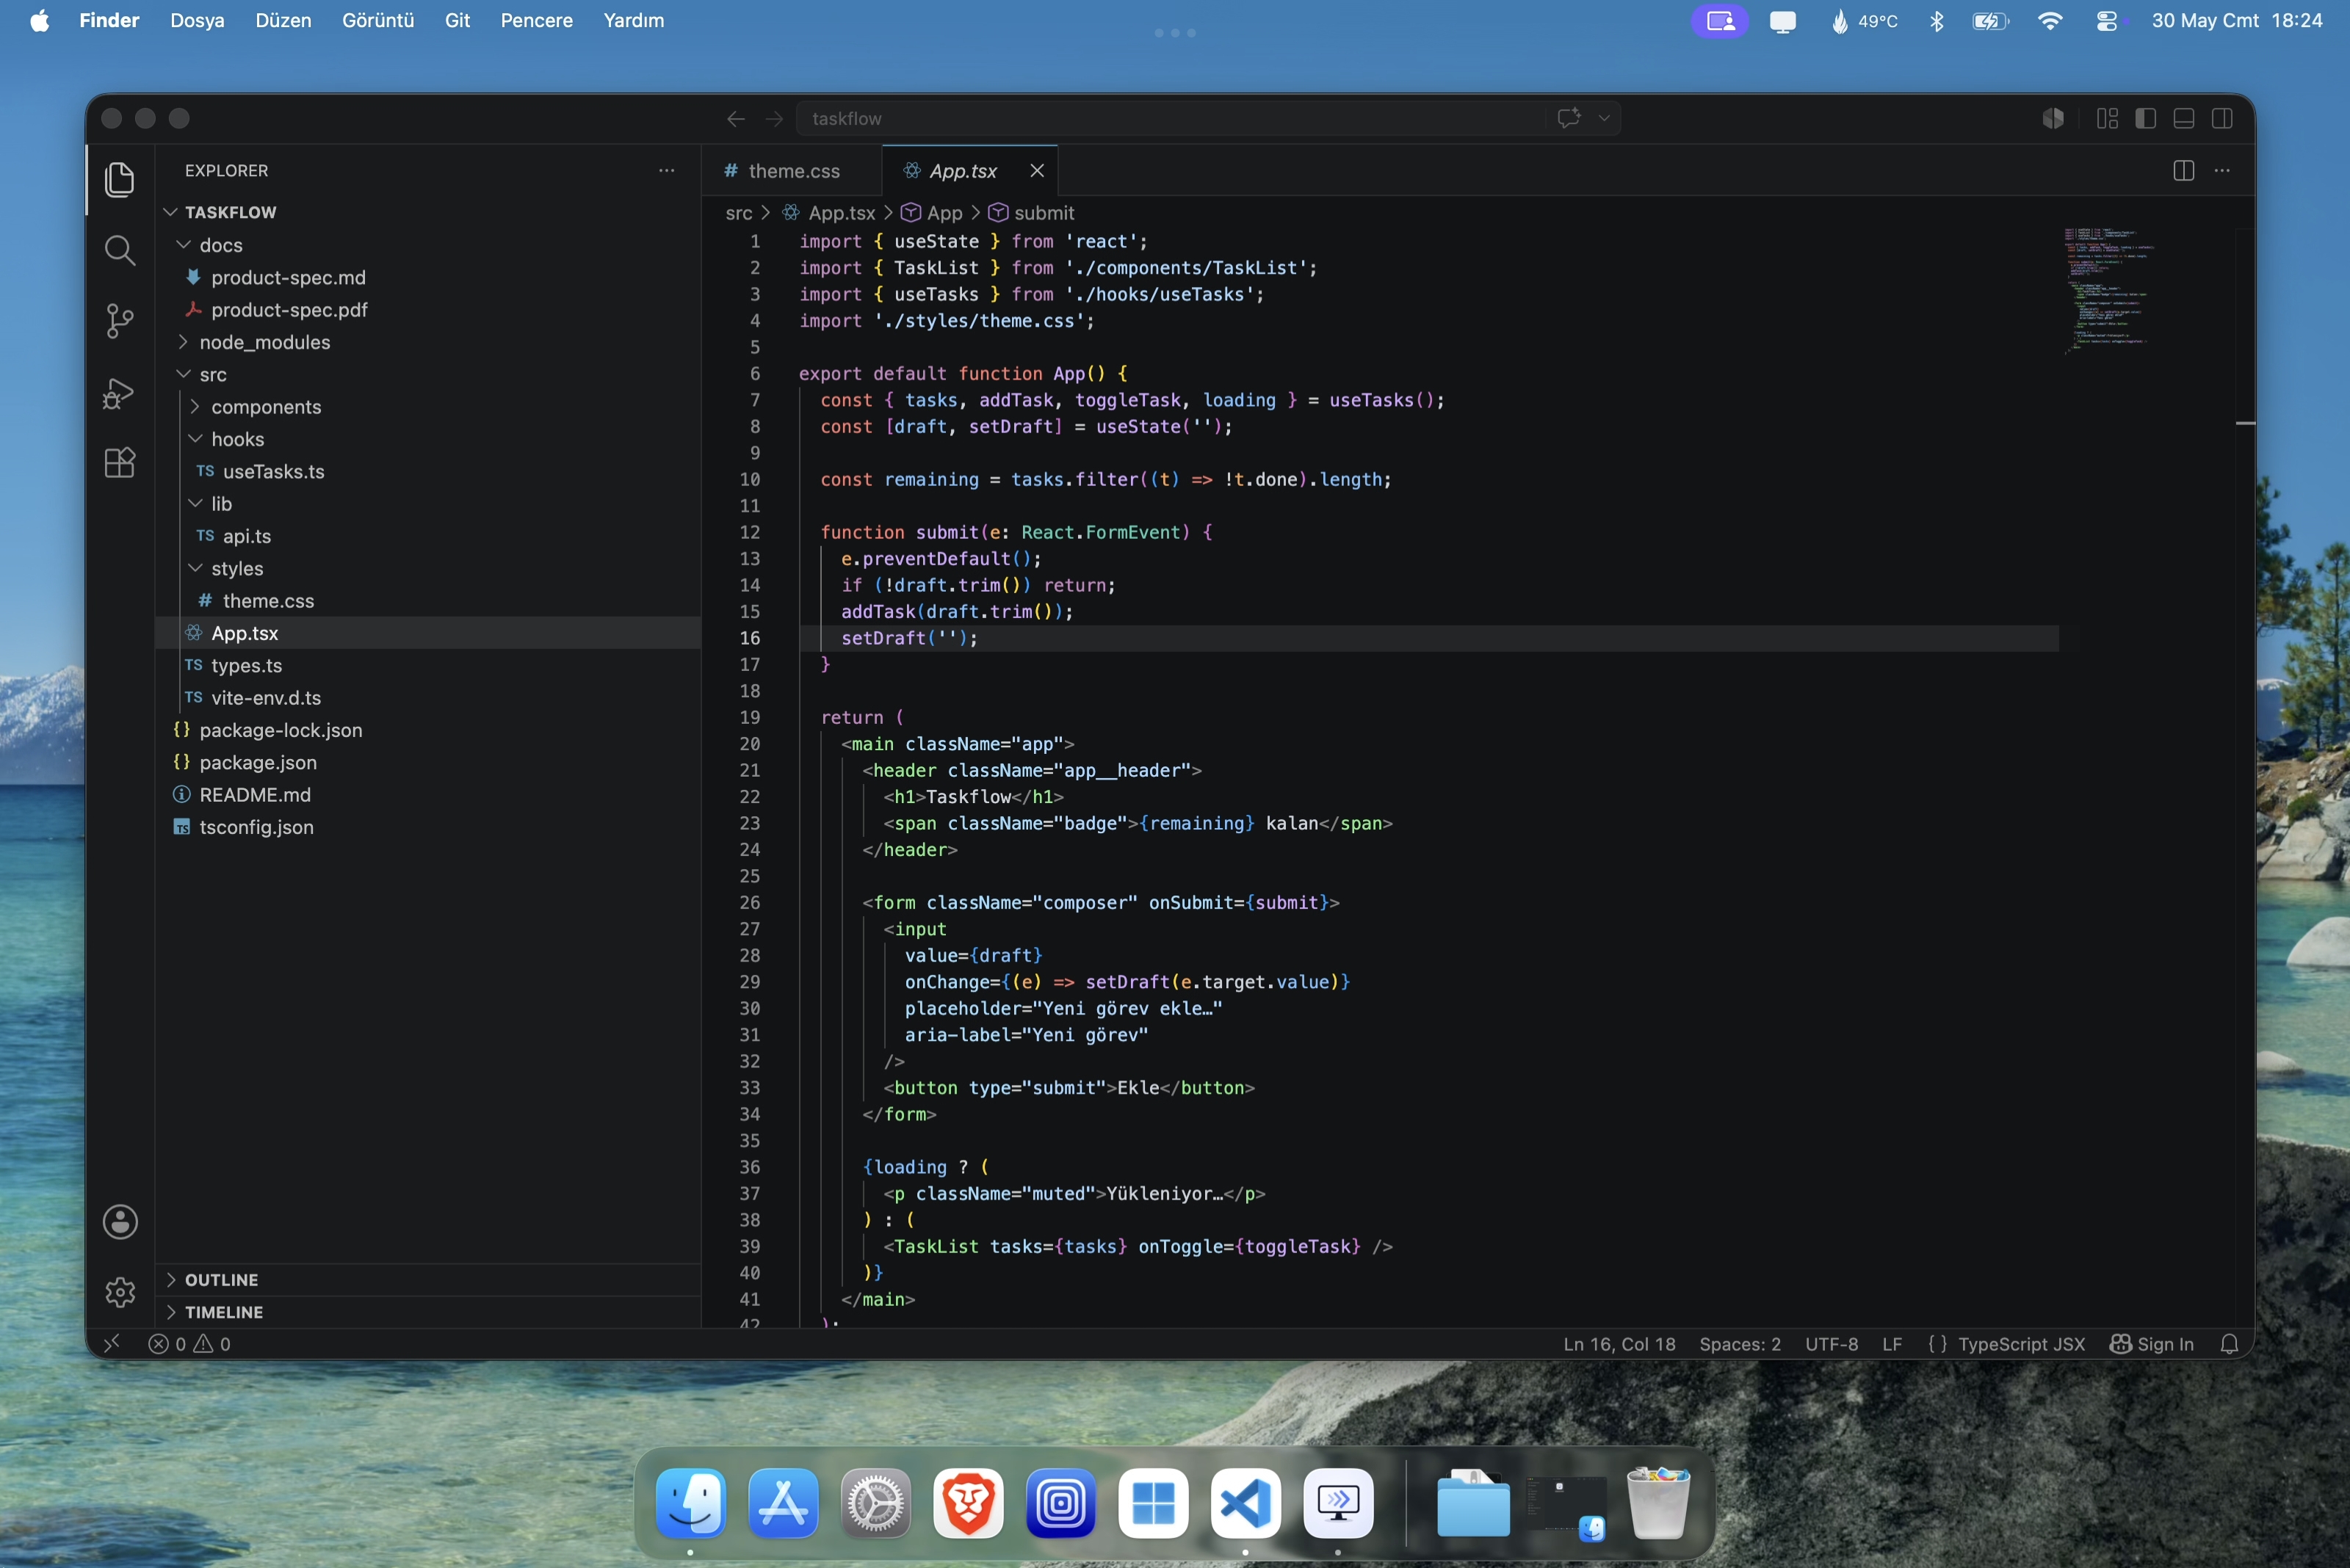Open the Manage gear in activity bar
The width and height of the screenshot is (2350, 1568).
[x=120, y=1292]
